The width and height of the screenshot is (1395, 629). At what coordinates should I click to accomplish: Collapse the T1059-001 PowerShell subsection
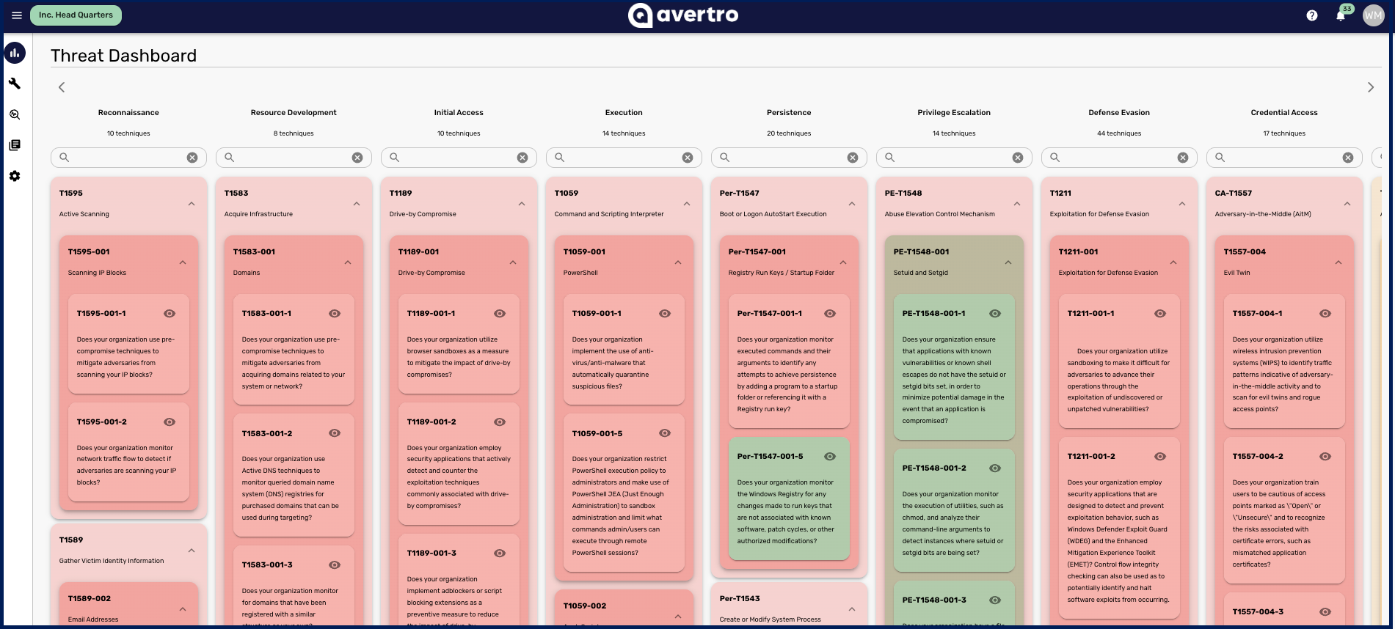678,262
